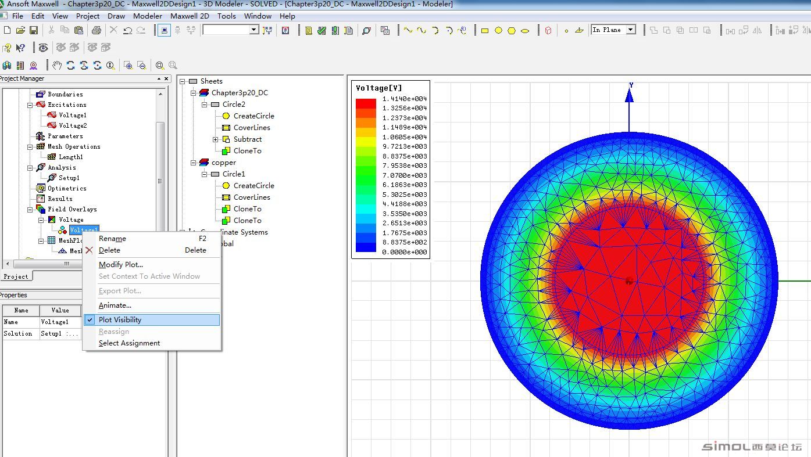The image size is (811, 457).
Task: Collapse the Excitations tree node
Action: click(x=30, y=105)
